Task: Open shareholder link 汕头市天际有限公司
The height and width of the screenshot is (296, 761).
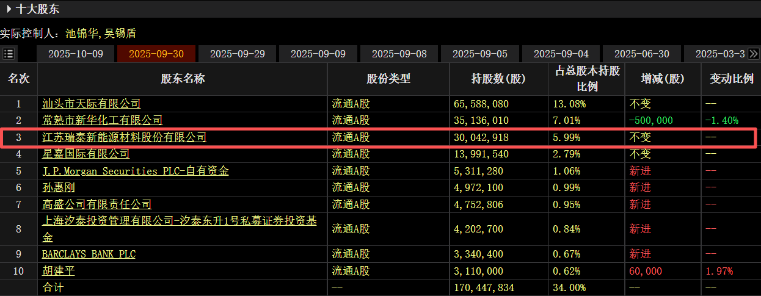Action: click(91, 104)
